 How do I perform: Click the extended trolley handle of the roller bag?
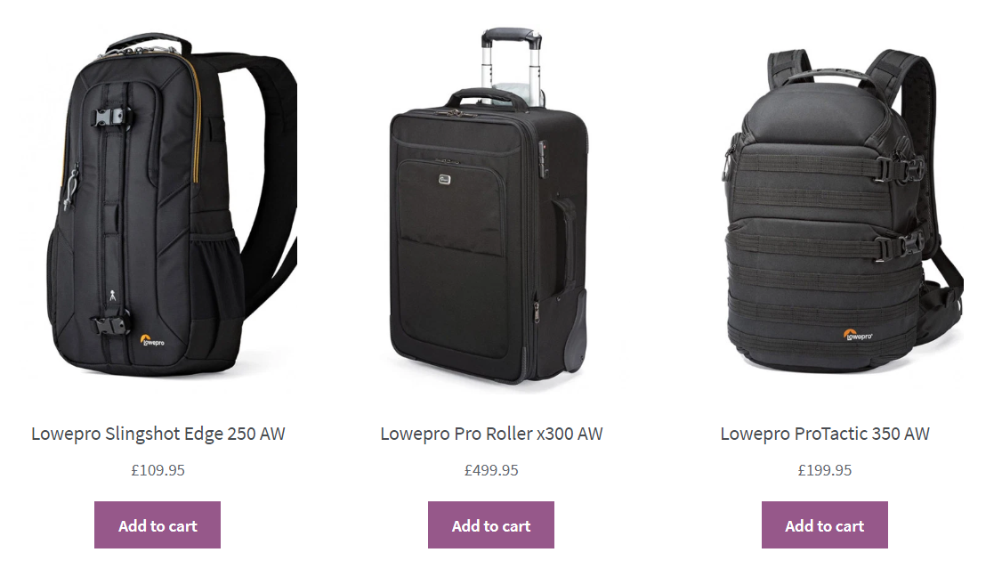[x=512, y=62]
